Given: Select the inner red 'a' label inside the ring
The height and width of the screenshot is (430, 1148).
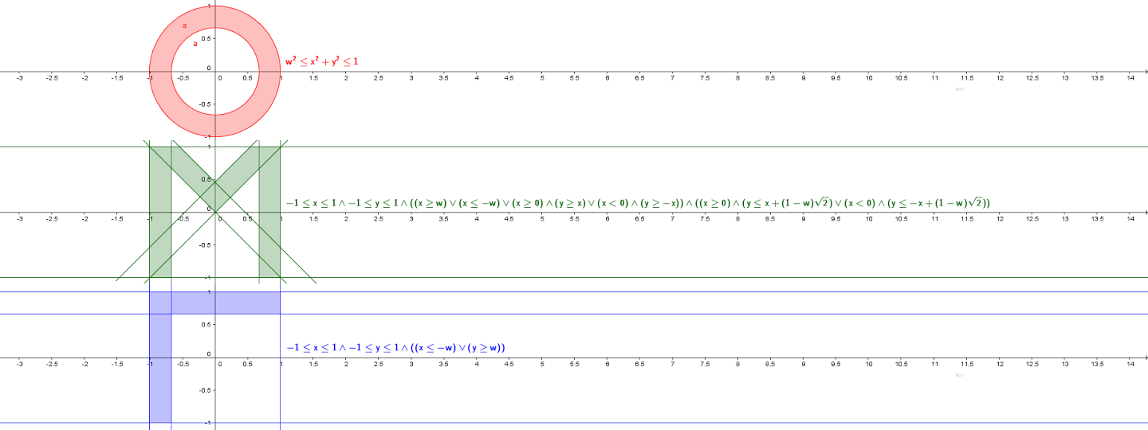Looking at the screenshot, I should click(x=195, y=44).
